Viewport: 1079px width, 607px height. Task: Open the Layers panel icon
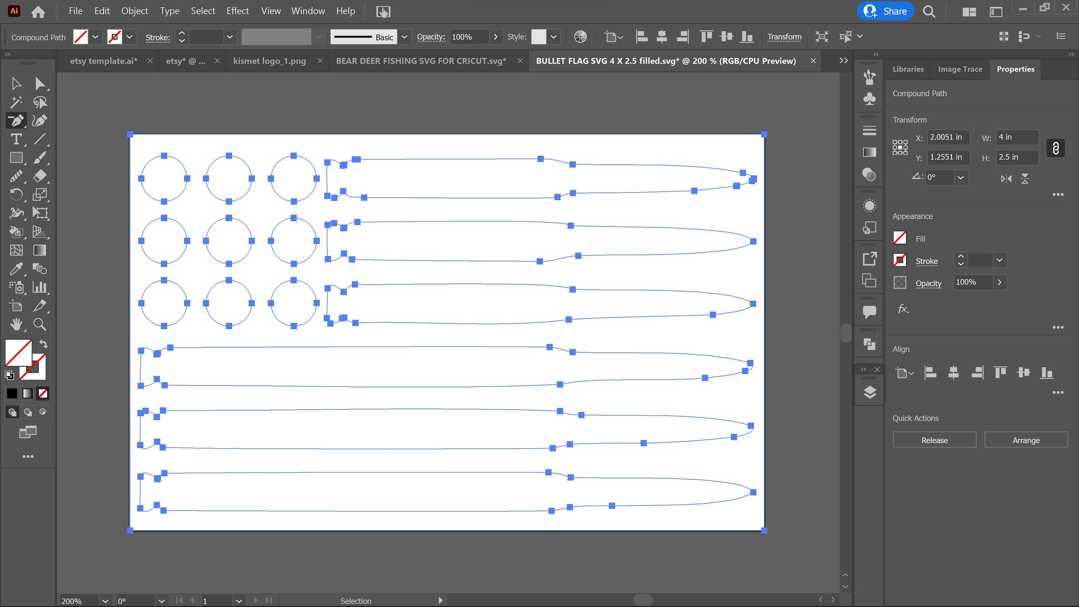point(869,392)
